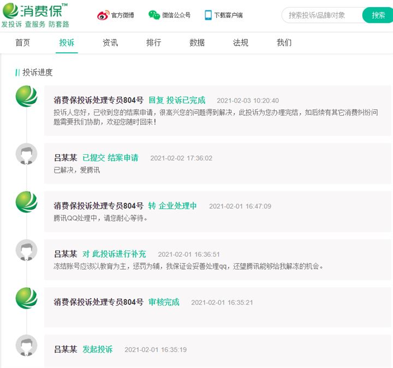The height and width of the screenshot is (368, 393).
Task: Click the timestamp 2021-02-01 16:35:21
Action: [222, 303]
